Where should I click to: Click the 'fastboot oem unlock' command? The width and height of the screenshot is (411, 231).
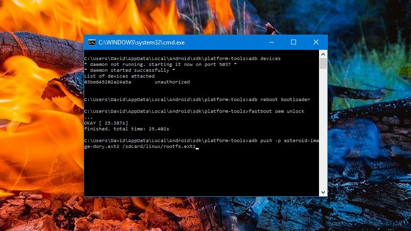pos(276,111)
